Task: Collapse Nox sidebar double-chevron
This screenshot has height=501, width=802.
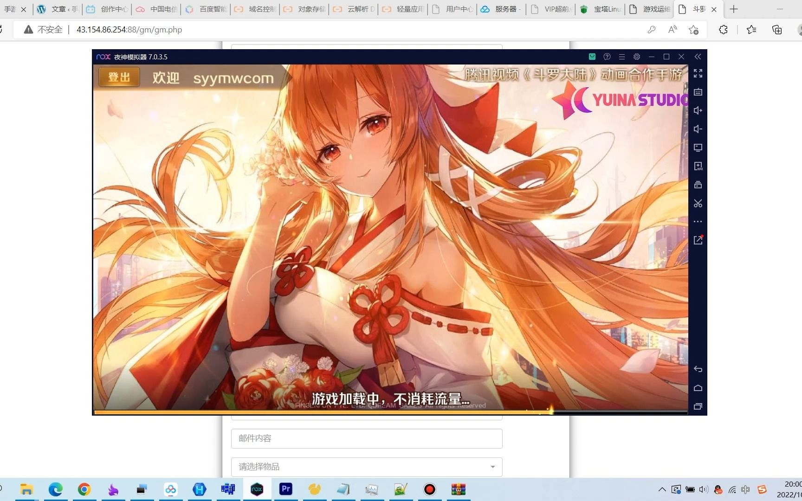Action: click(698, 57)
